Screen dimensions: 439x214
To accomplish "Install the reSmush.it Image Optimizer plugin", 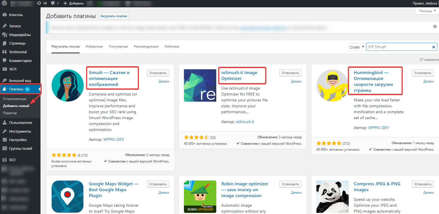I will 290,73.
